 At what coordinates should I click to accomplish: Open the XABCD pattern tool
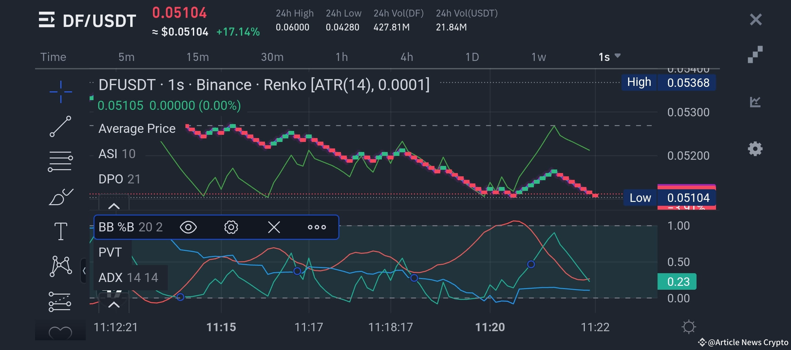[60, 266]
